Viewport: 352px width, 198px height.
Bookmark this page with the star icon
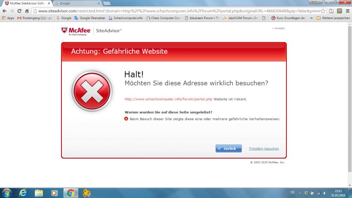coord(323,11)
